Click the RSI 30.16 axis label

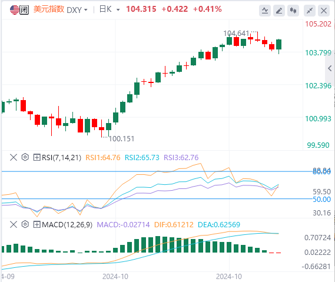click(x=321, y=213)
